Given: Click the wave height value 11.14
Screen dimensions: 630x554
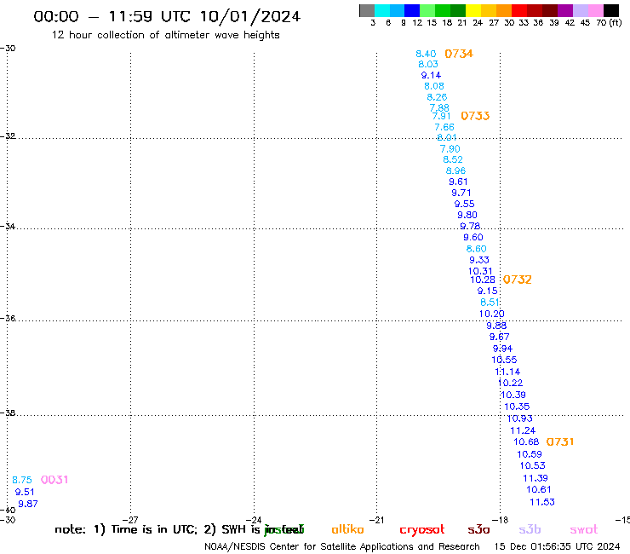Looking at the screenshot, I should (x=507, y=372).
